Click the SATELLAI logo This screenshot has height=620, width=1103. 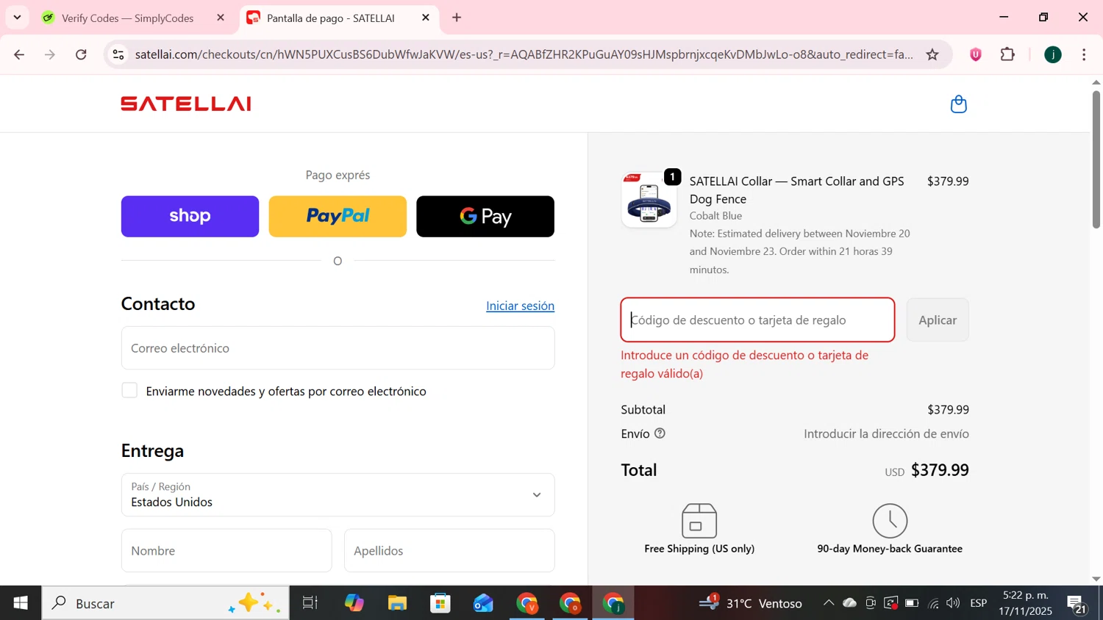point(186,104)
